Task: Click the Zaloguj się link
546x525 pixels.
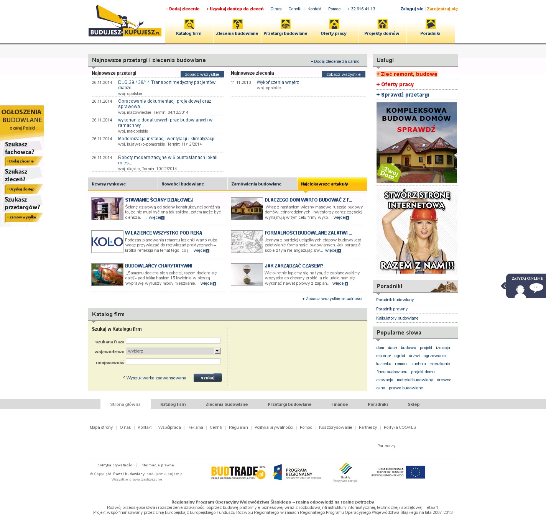Action: tap(412, 9)
